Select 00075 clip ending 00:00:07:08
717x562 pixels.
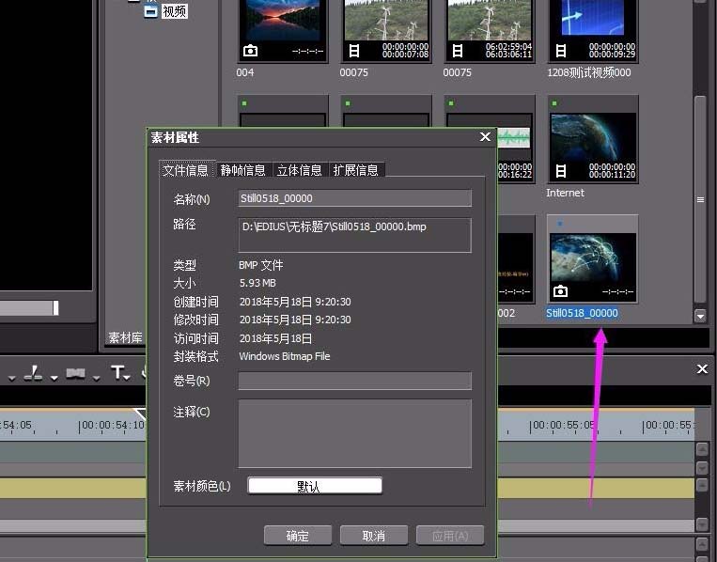[386, 30]
